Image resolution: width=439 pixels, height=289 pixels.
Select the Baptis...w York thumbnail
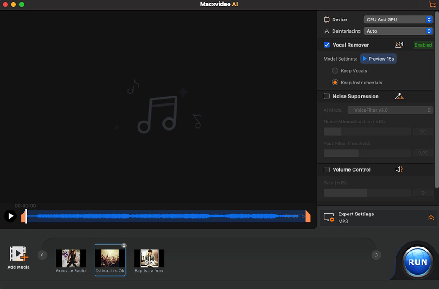(x=149, y=258)
